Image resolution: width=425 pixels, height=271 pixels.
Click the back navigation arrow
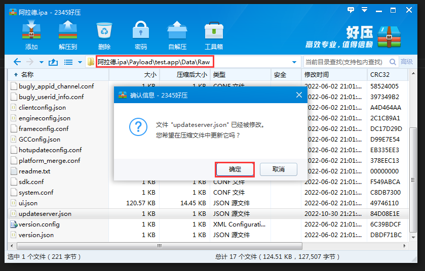(x=17, y=62)
